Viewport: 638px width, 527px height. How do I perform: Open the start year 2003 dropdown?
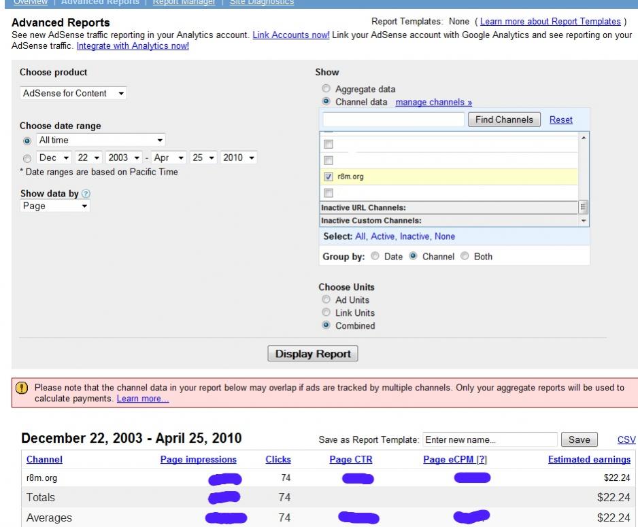tap(122, 158)
